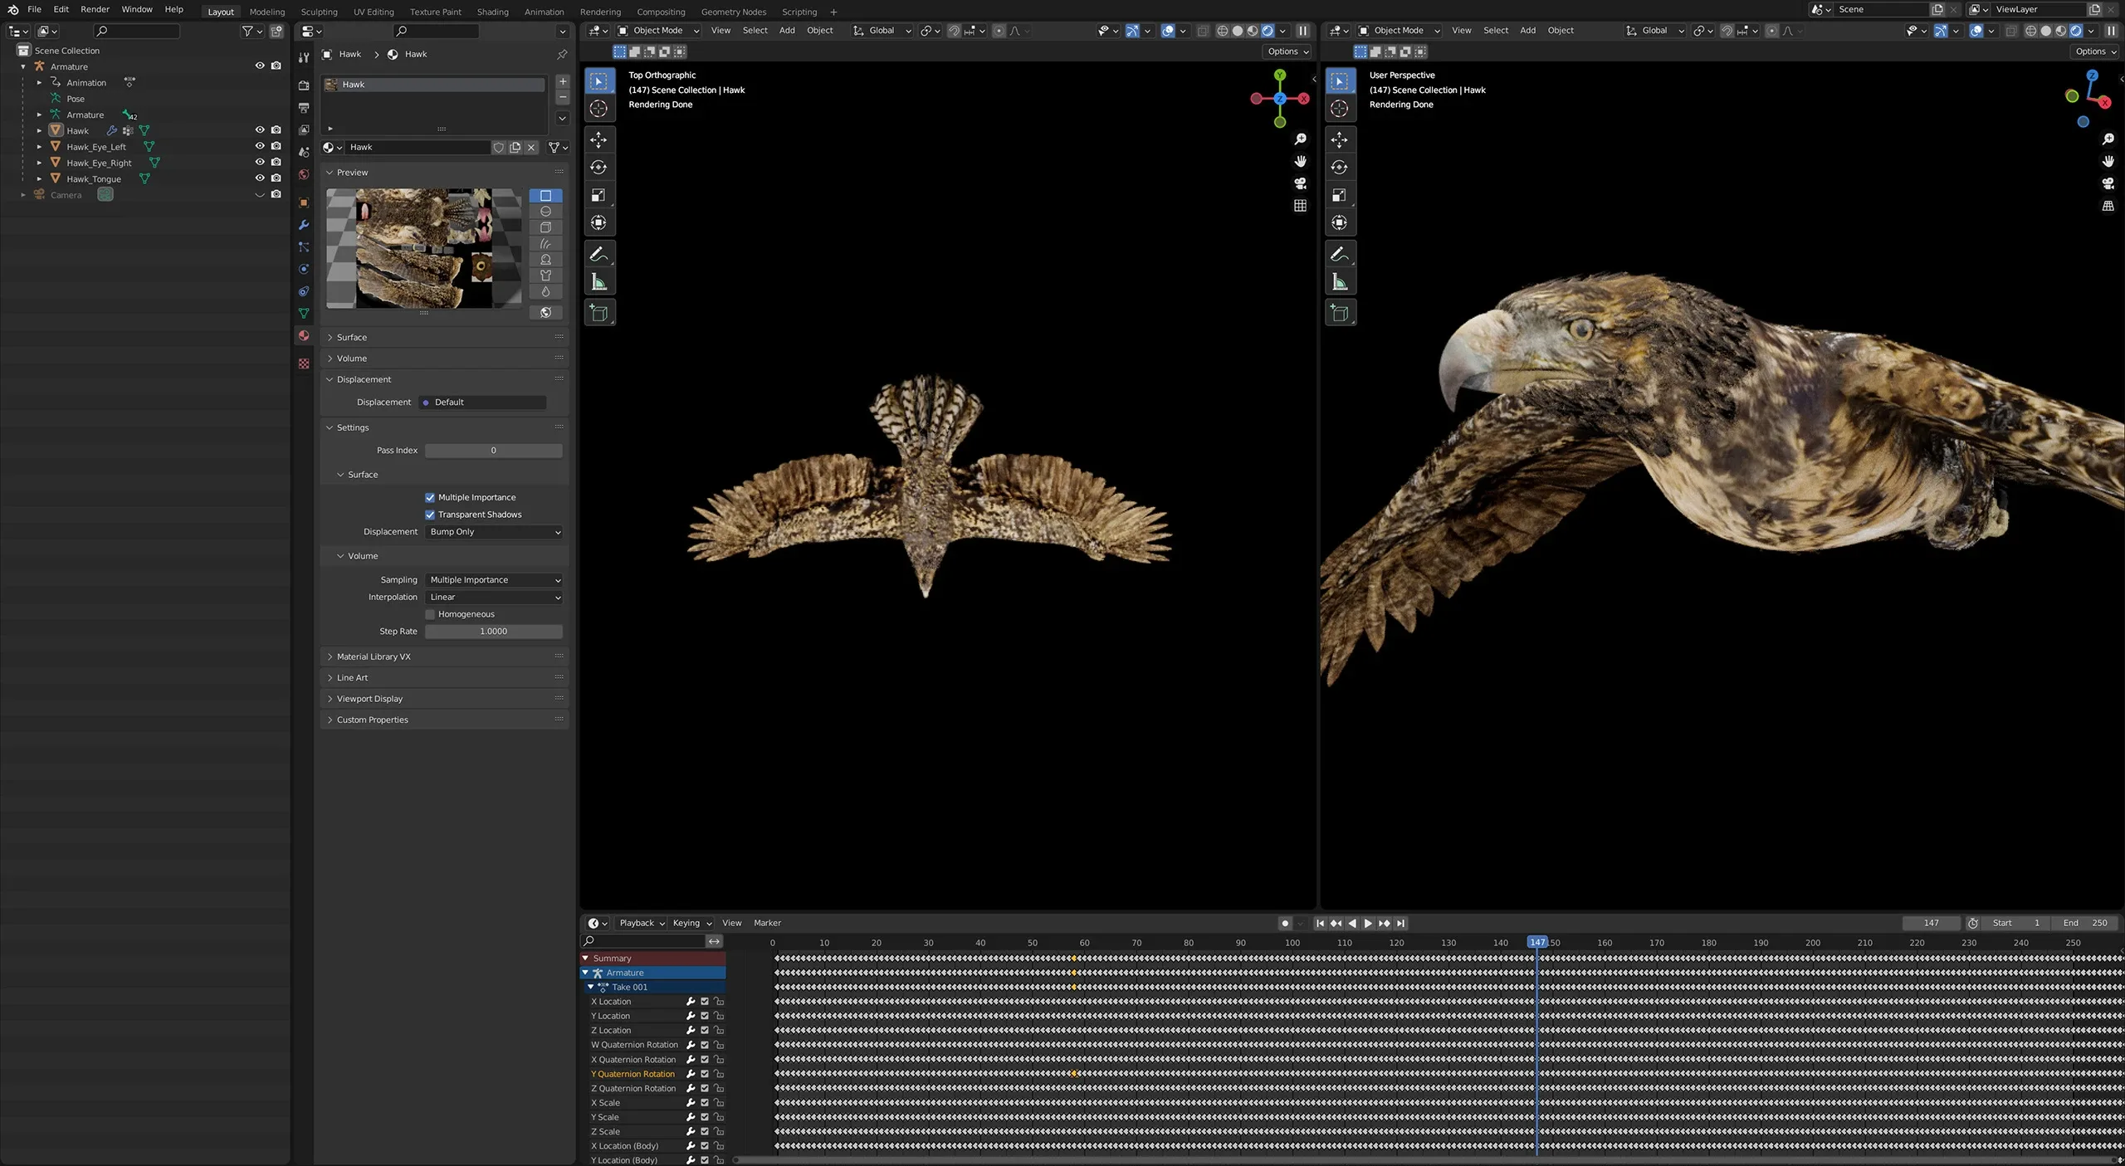2125x1166 pixels.
Task: Select the Material Properties tab icon
Action: click(x=304, y=333)
